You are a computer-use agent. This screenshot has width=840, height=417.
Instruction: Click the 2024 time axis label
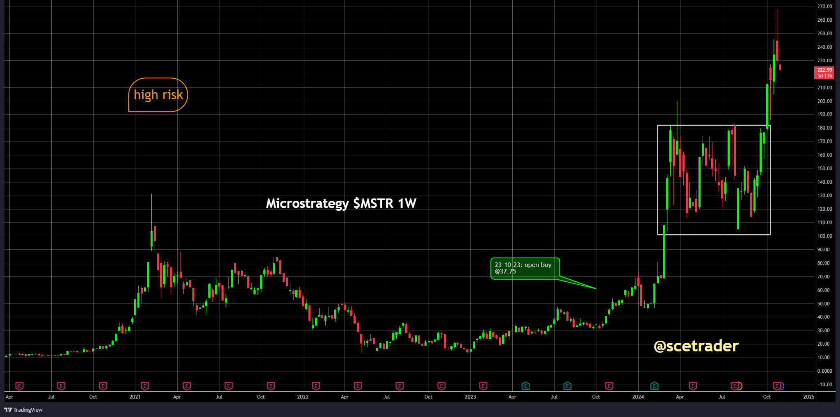pyautogui.click(x=638, y=397)
